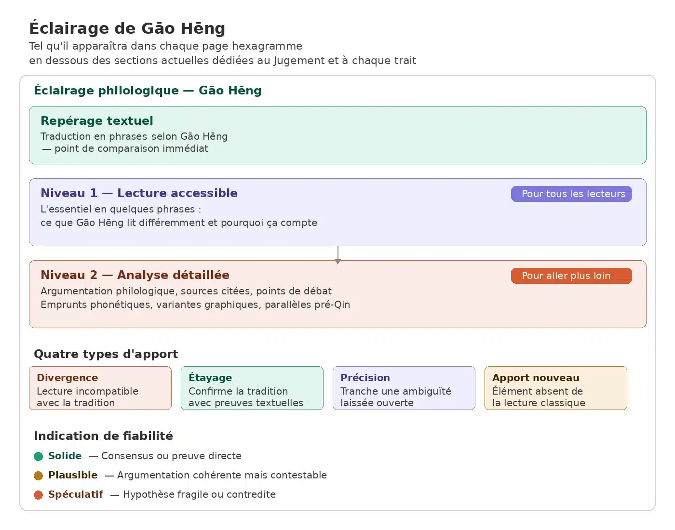
Task: Expand the Niveau 2 — Analyse détaillée panel
Action: [x=135, y=275]
